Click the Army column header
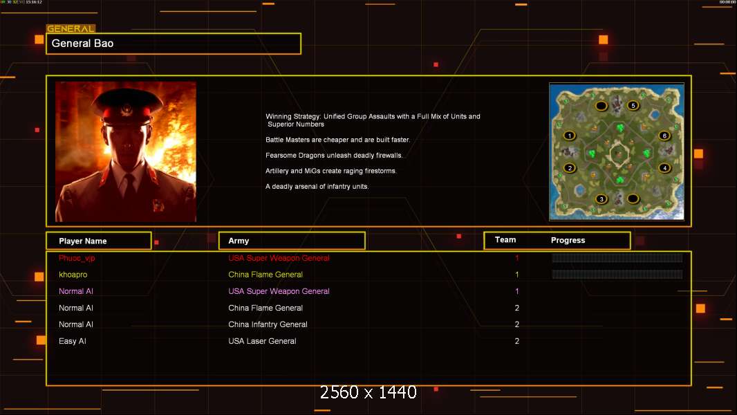737x415 pixels. pos(292,241)
